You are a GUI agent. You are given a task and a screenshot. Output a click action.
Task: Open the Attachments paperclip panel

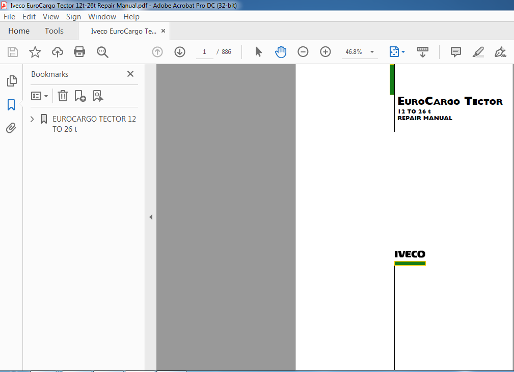pyautogui.click(x=11, y=128)
